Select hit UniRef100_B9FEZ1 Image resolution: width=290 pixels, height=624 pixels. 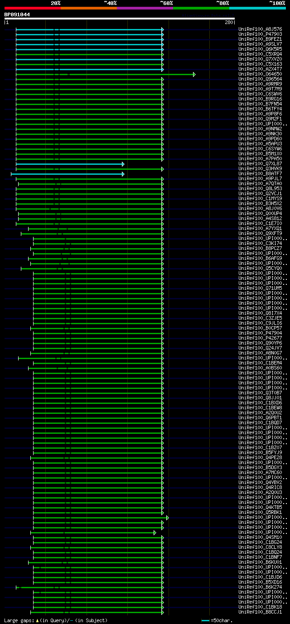[x=260, y=39]
